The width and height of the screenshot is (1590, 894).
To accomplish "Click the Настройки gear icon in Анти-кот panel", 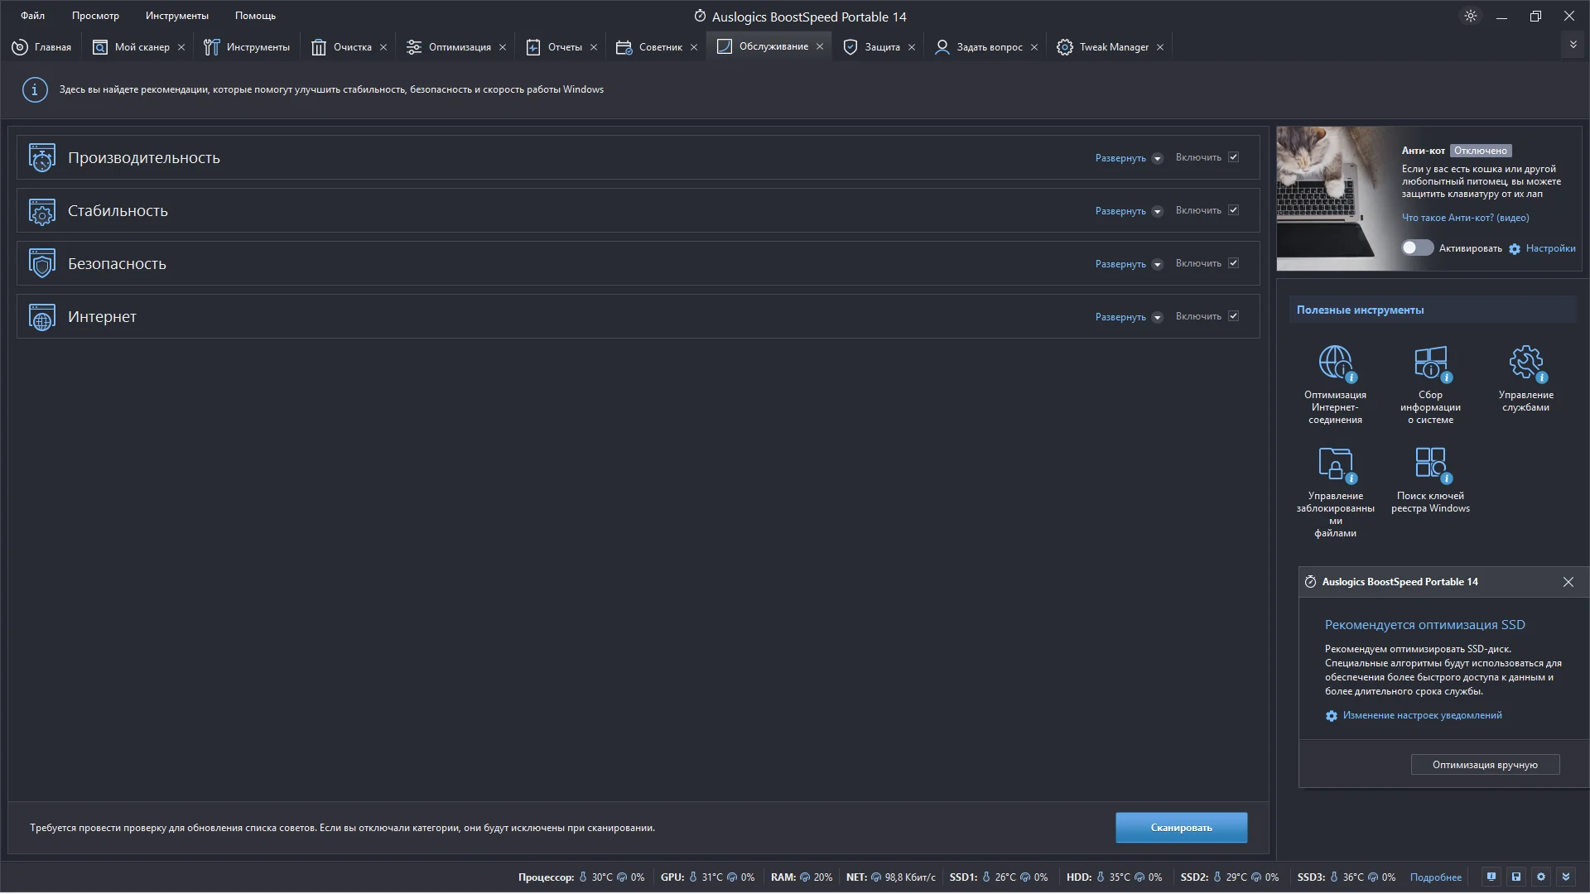I will 1515,248.
